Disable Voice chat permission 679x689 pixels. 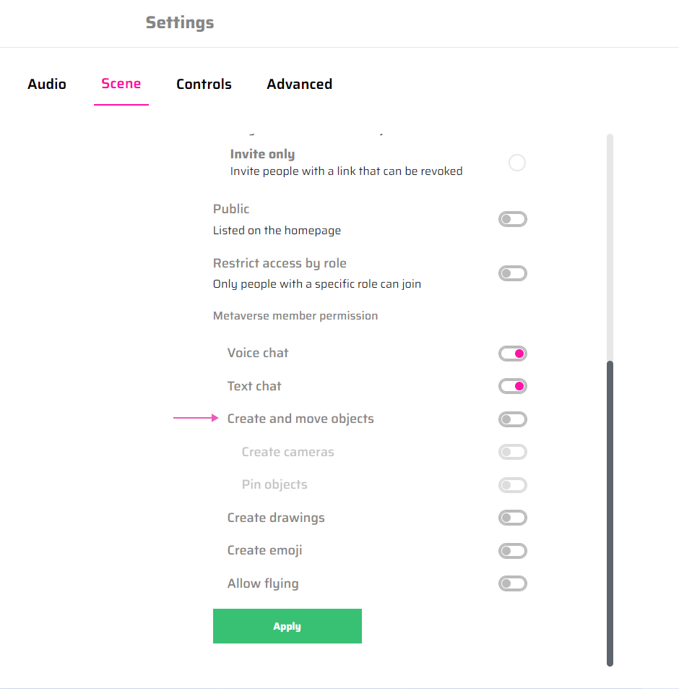pyautogui.click(x=513, y=354)
